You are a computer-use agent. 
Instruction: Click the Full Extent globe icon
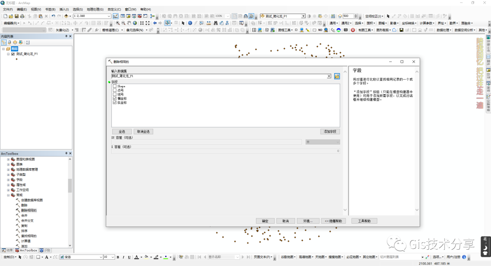[x=135, y=23]
